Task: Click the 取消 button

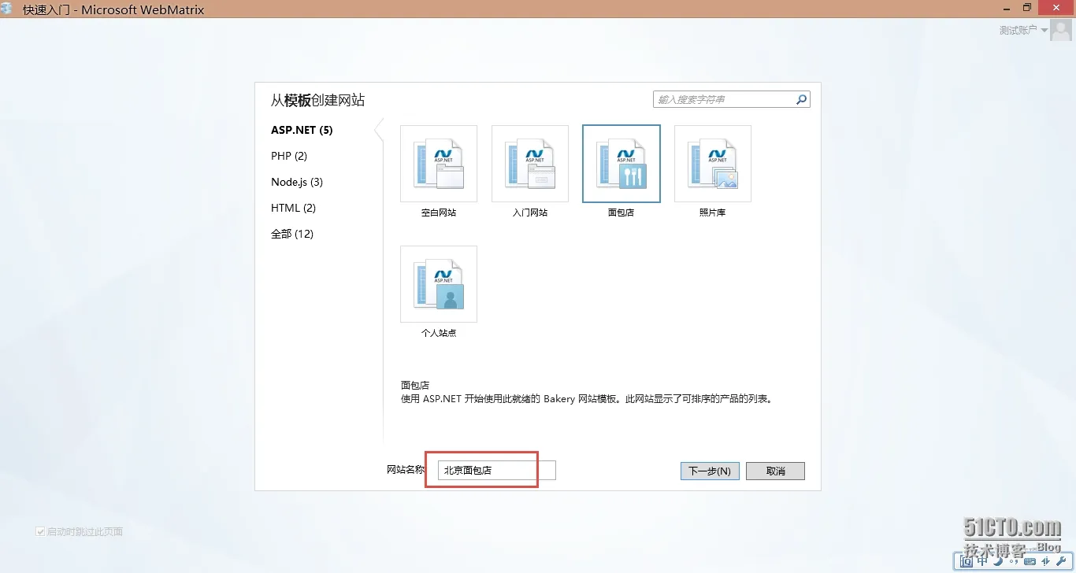Action: coord(775,471)
